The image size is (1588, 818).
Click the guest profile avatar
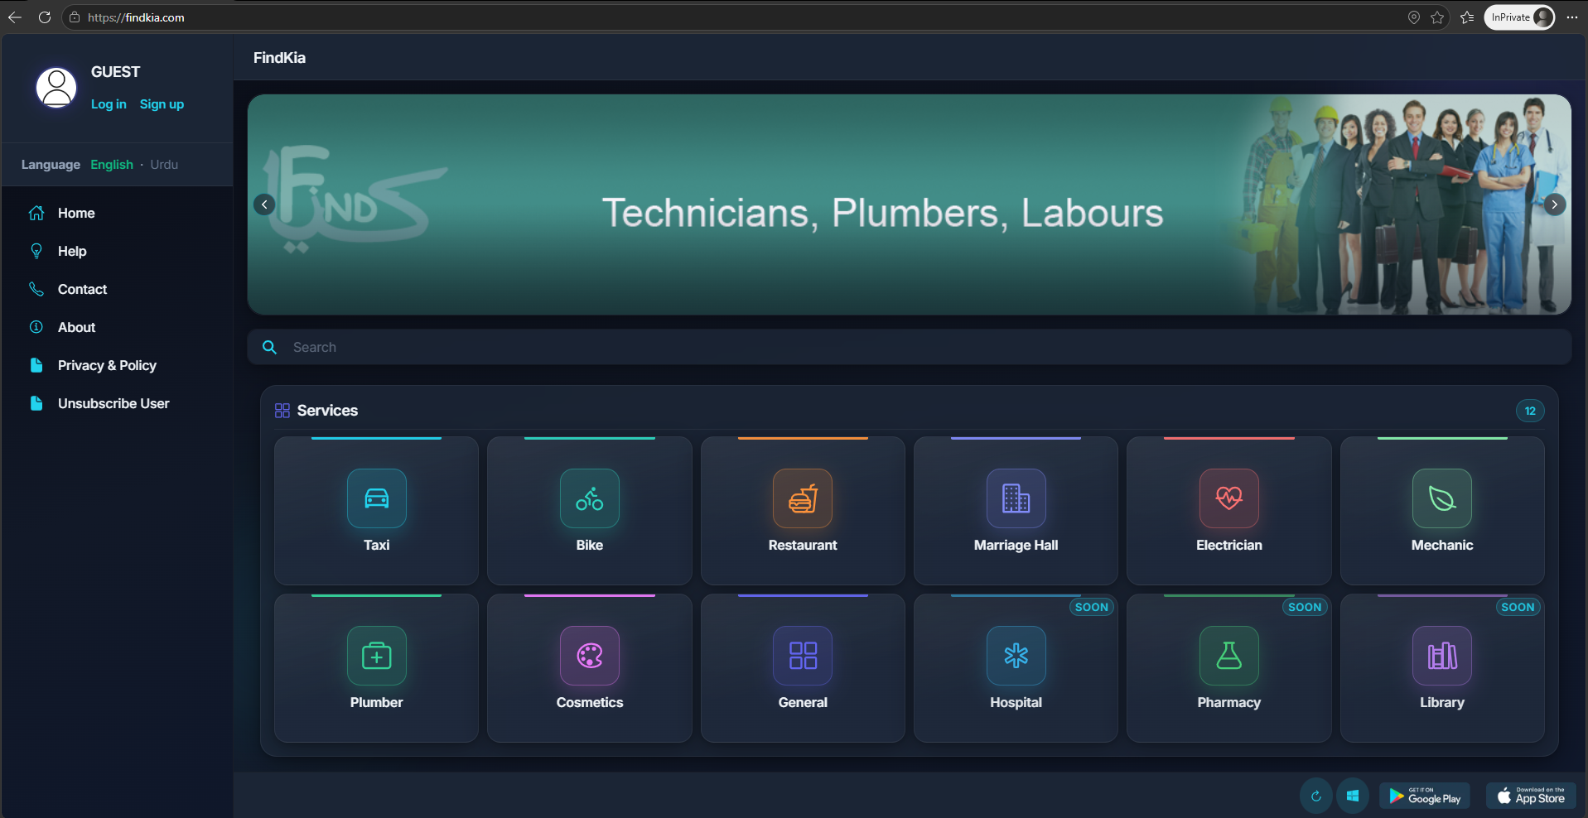coord(56,88)
